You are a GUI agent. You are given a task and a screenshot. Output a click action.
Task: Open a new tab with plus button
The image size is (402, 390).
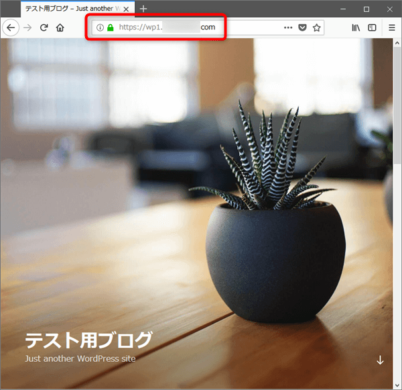143,9
